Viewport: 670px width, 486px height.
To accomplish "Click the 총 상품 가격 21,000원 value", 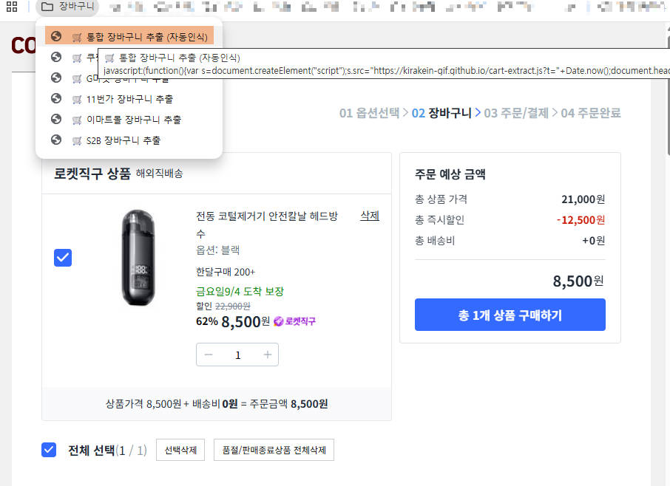I will coord(583,199).
